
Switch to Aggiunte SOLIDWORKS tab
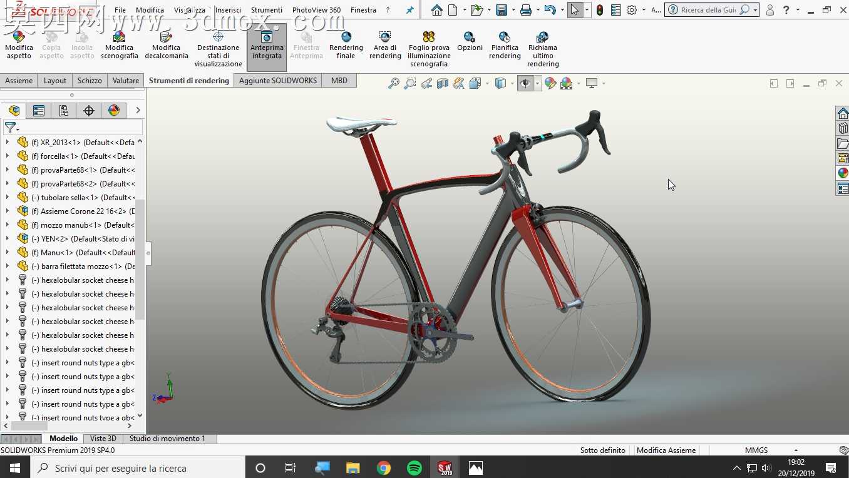[278, 81]
